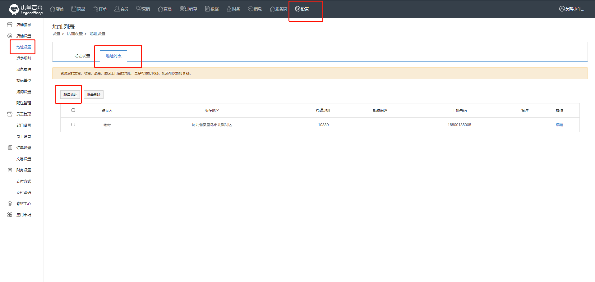This screenshot has width=595, height=282.
Task: Expand 店铺设置 section in sidebar
Action: coord(24,36)
